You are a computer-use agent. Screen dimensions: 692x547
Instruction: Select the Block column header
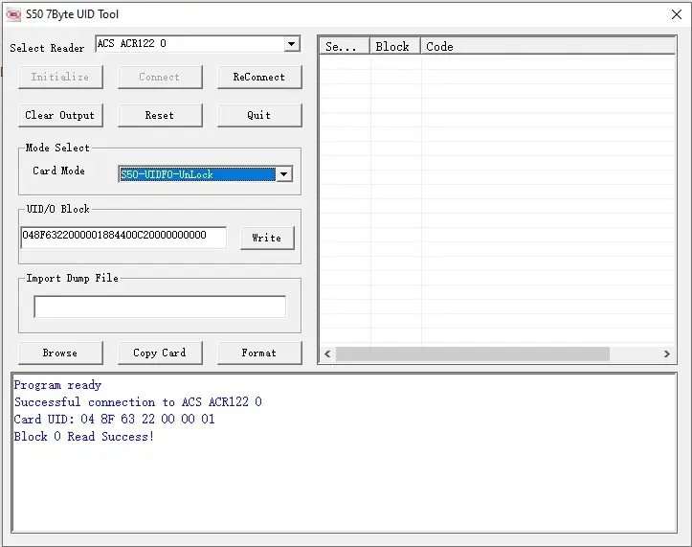pos(394,46)
